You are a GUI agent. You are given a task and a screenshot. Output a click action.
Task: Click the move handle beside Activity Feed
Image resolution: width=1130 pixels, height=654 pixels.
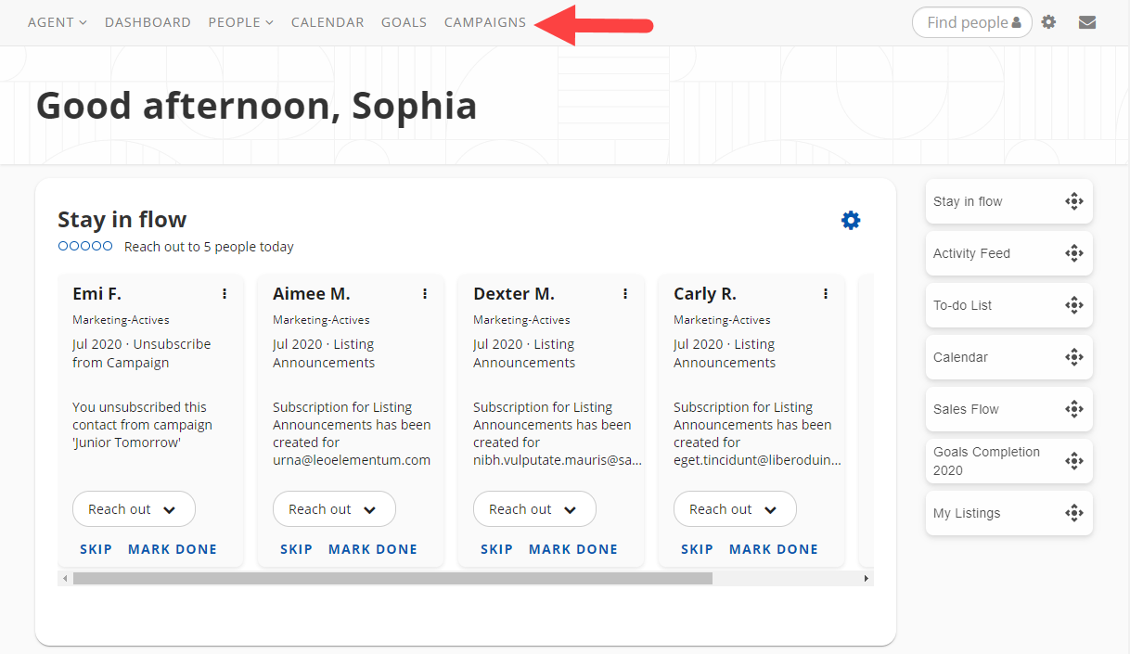click(x=1074, y=253)
